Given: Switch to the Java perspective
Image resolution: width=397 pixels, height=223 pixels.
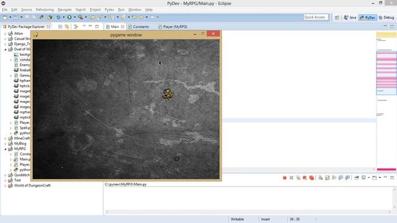Looking at the screenshot, I should [350, 17].
